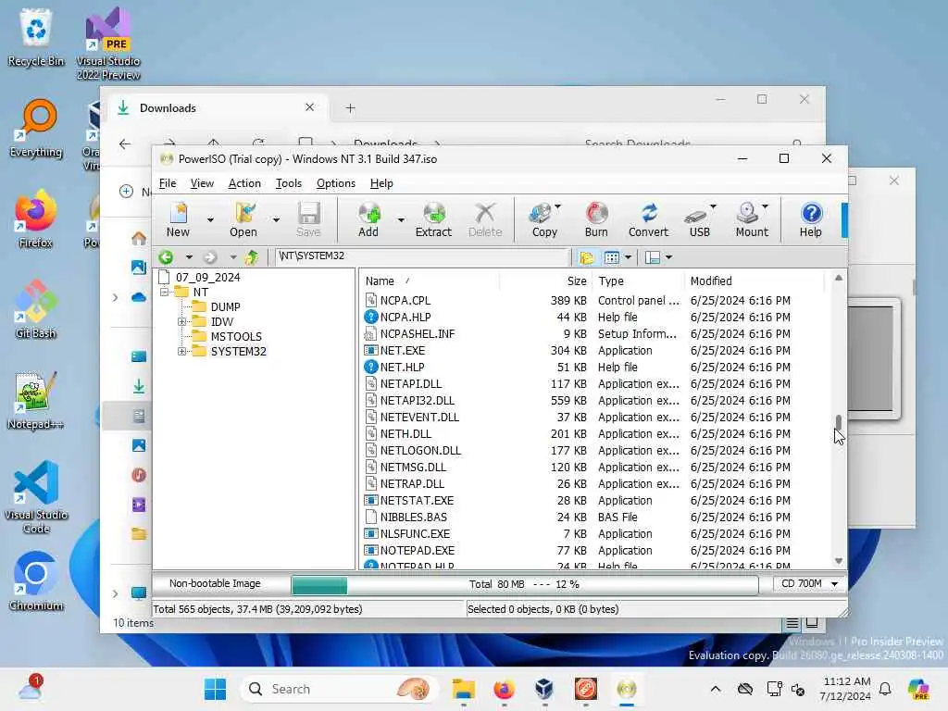Viewport: 948px width, 711px height.
Task: Click the Add files toolbar icon
Action: [x=368, y=219]
